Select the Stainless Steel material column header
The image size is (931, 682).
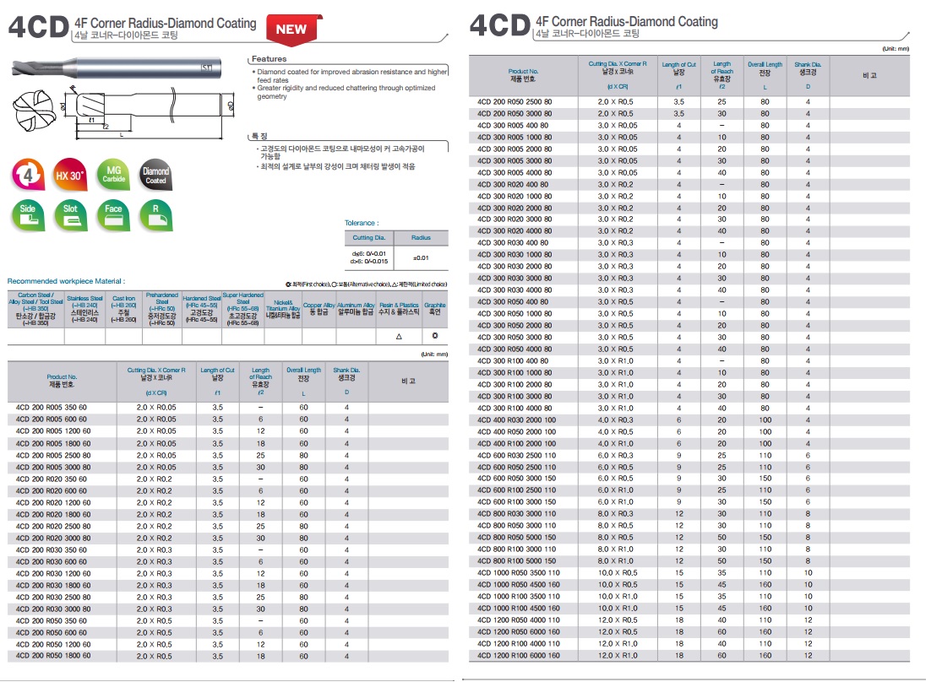click(x=85, y=309)
